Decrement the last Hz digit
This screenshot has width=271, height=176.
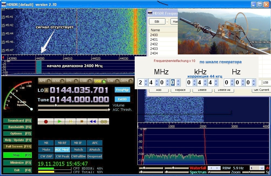[253, 84]
